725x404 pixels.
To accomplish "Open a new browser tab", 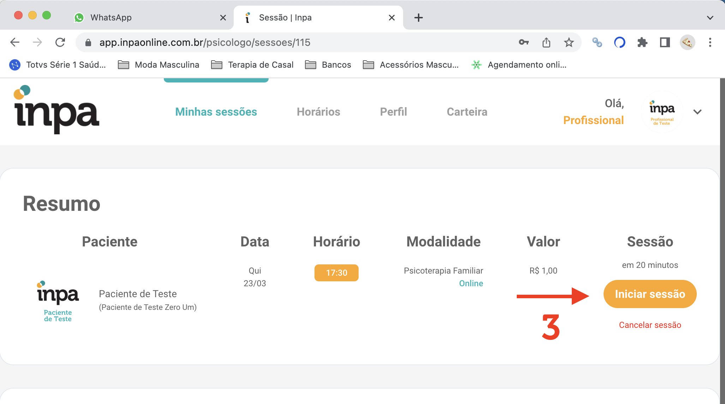I will [419, 18].
